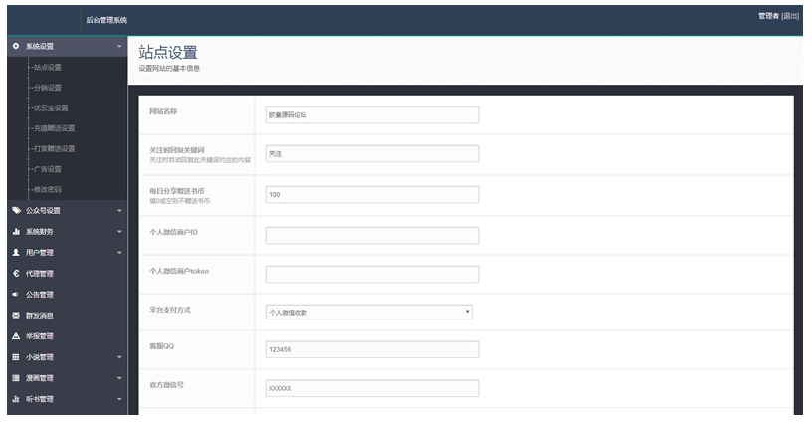Go to 修改密码 in the sidebar
The width and height of the screenshot is (812, 425).
pyautogui.click(x=48, y=189)
